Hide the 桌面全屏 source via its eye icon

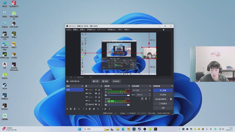(96, 104)
